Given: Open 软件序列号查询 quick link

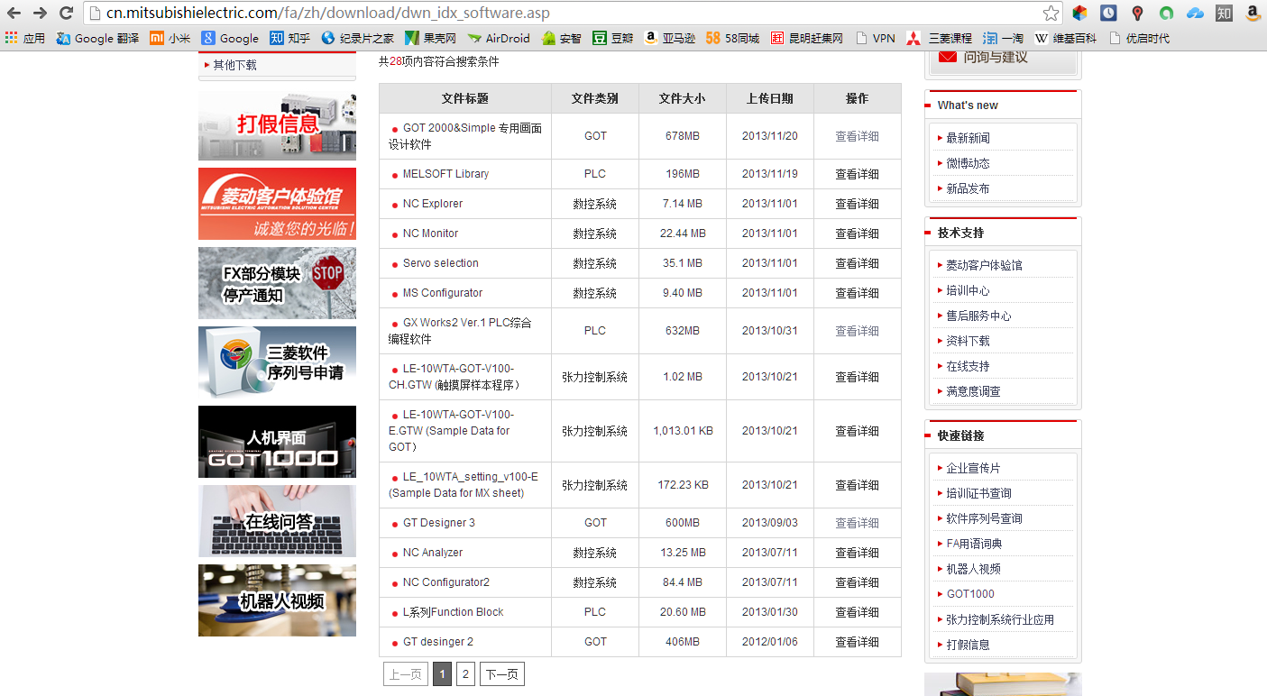Looking at the screenshot, I should [984, 518].
